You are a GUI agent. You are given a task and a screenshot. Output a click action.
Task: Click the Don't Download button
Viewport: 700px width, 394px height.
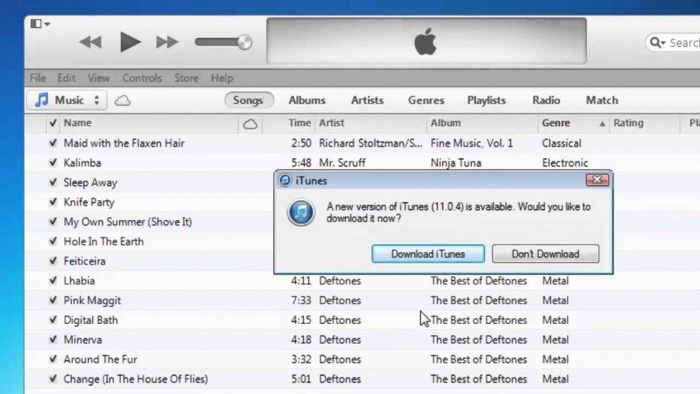545,254
